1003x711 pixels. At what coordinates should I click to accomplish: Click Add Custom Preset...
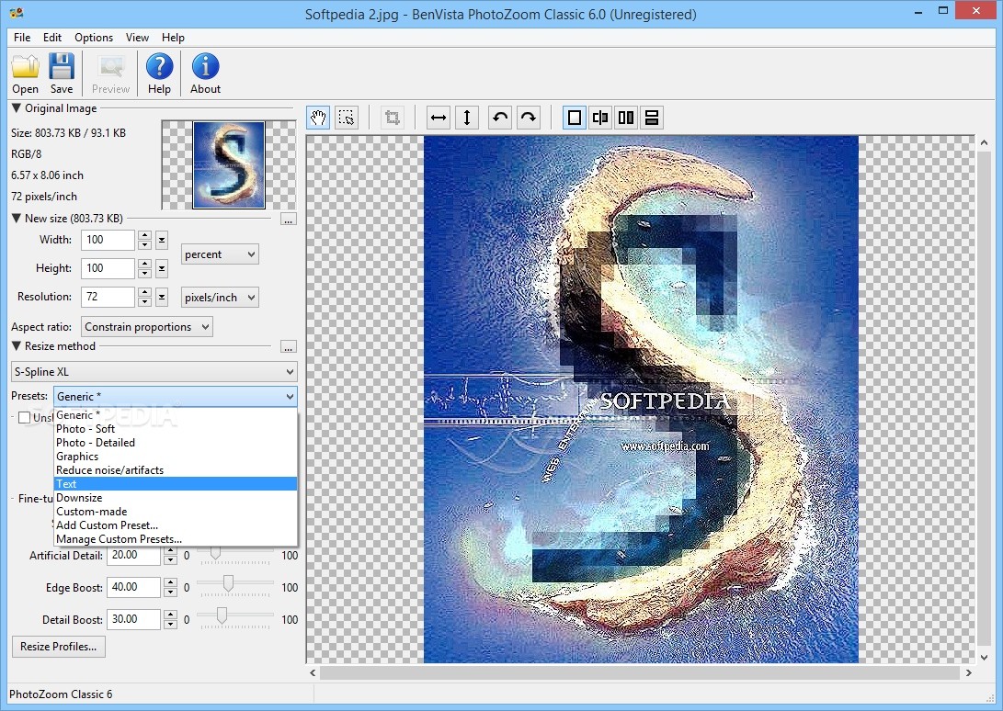click(x=176, y=525)
